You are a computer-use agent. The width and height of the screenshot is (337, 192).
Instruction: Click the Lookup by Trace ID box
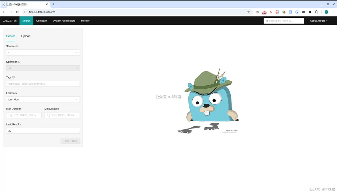(x=284, y=21)
